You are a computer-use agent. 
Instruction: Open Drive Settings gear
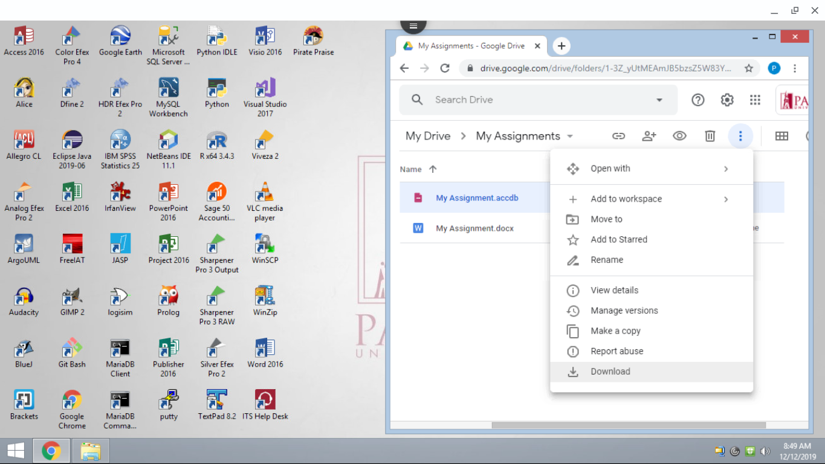(x=727, y=100)
